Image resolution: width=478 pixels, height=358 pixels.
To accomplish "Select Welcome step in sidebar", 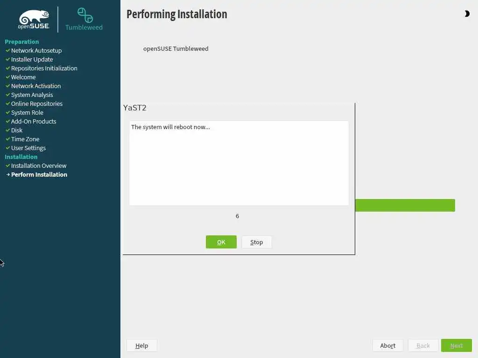I will pos(23,77).
